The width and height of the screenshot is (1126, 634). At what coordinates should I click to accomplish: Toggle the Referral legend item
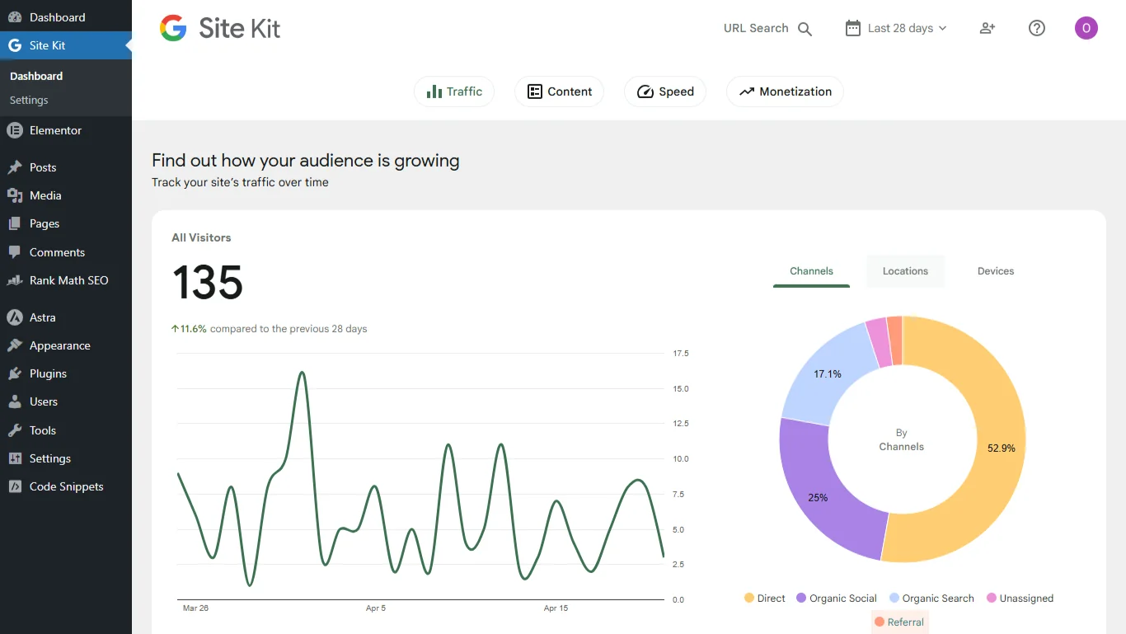(899, 622)
